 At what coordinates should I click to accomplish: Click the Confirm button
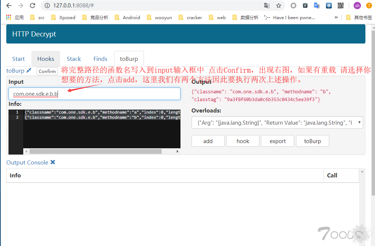point(47,71)
